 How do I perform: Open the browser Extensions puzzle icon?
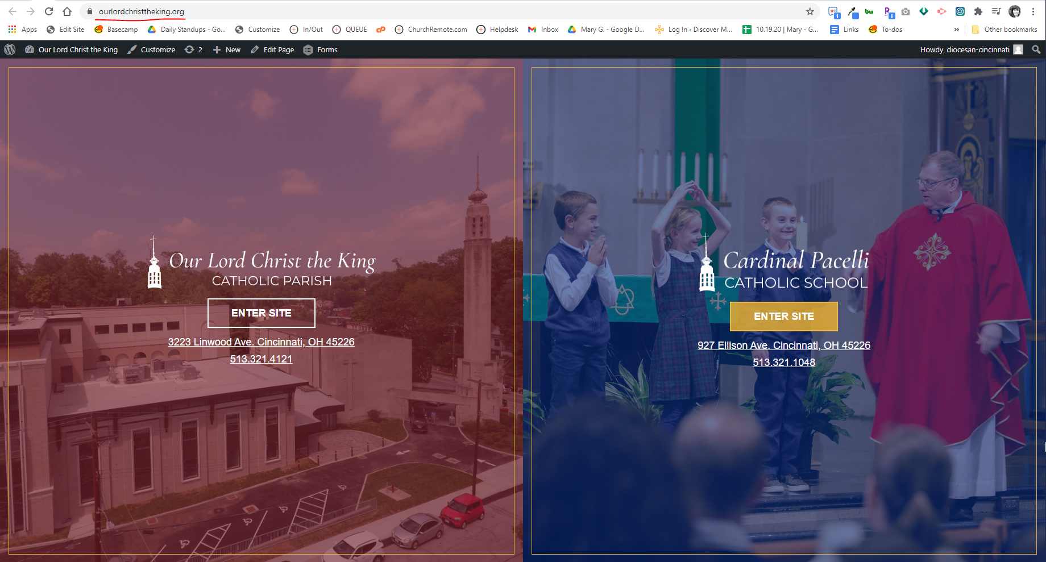(978, 11)
